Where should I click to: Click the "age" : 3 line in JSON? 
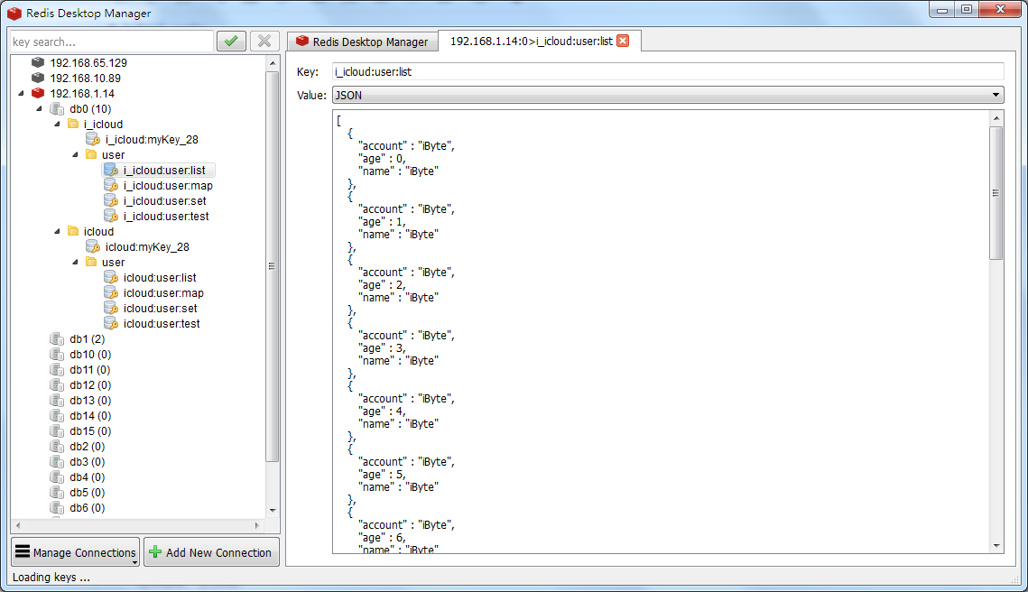click(x=382, y=348)
